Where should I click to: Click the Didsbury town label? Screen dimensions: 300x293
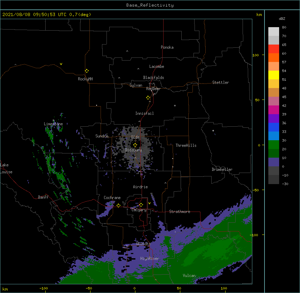click(134, 150)
